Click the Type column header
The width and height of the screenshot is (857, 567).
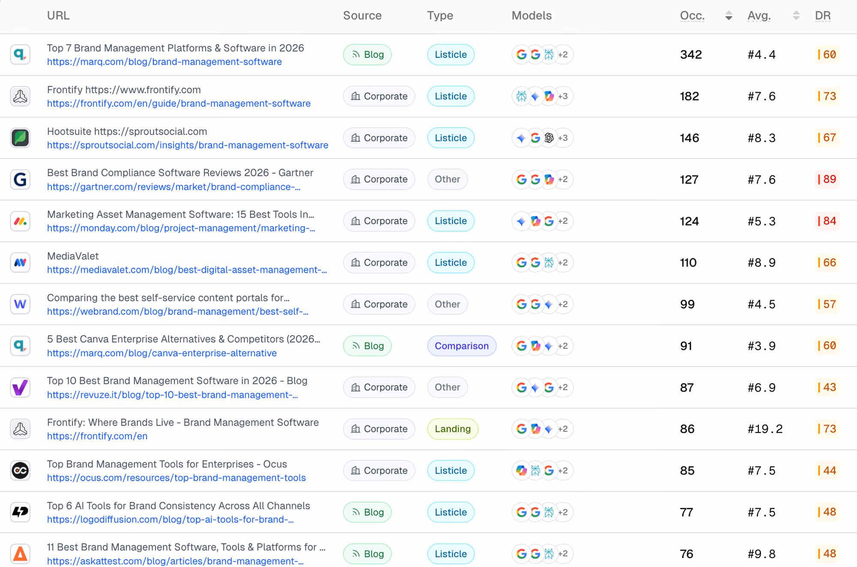pos(440,16)
